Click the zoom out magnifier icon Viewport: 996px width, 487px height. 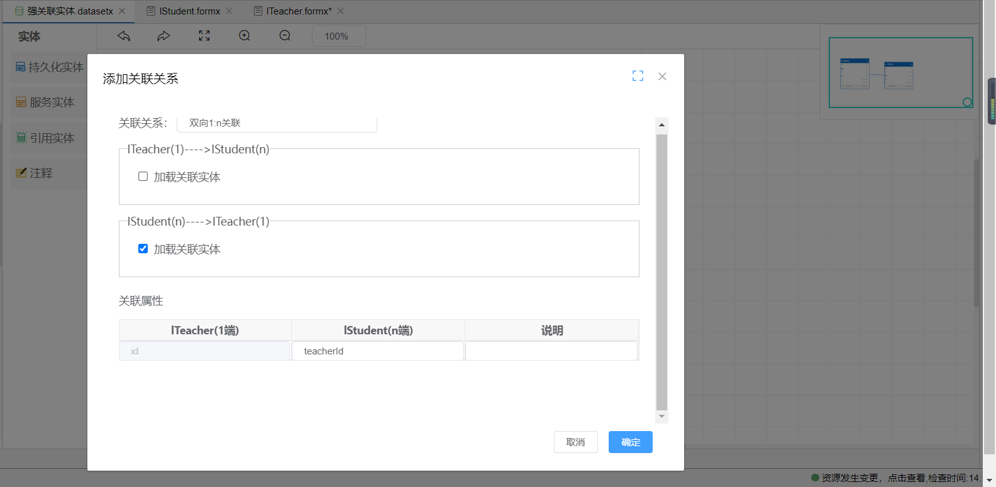pyautogui.click(x=285, y=36)
